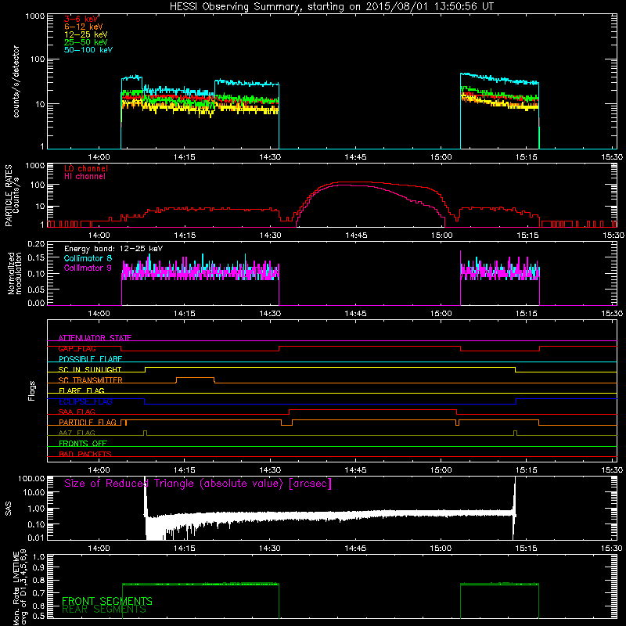The image size is (626, 626).
Task: Select the Collimator 8 legend label
Action: (x=88, y=258)
